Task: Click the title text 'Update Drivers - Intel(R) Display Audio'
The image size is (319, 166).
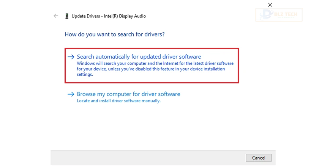Action: (x=109, y=16)
